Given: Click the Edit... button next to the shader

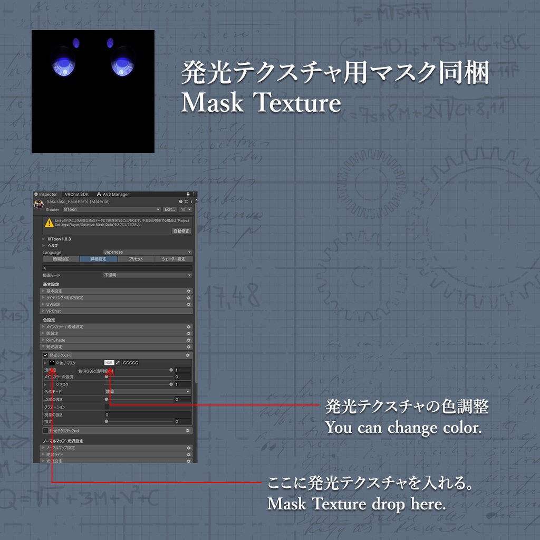Looking at the screenshot, I should point(169,209).
